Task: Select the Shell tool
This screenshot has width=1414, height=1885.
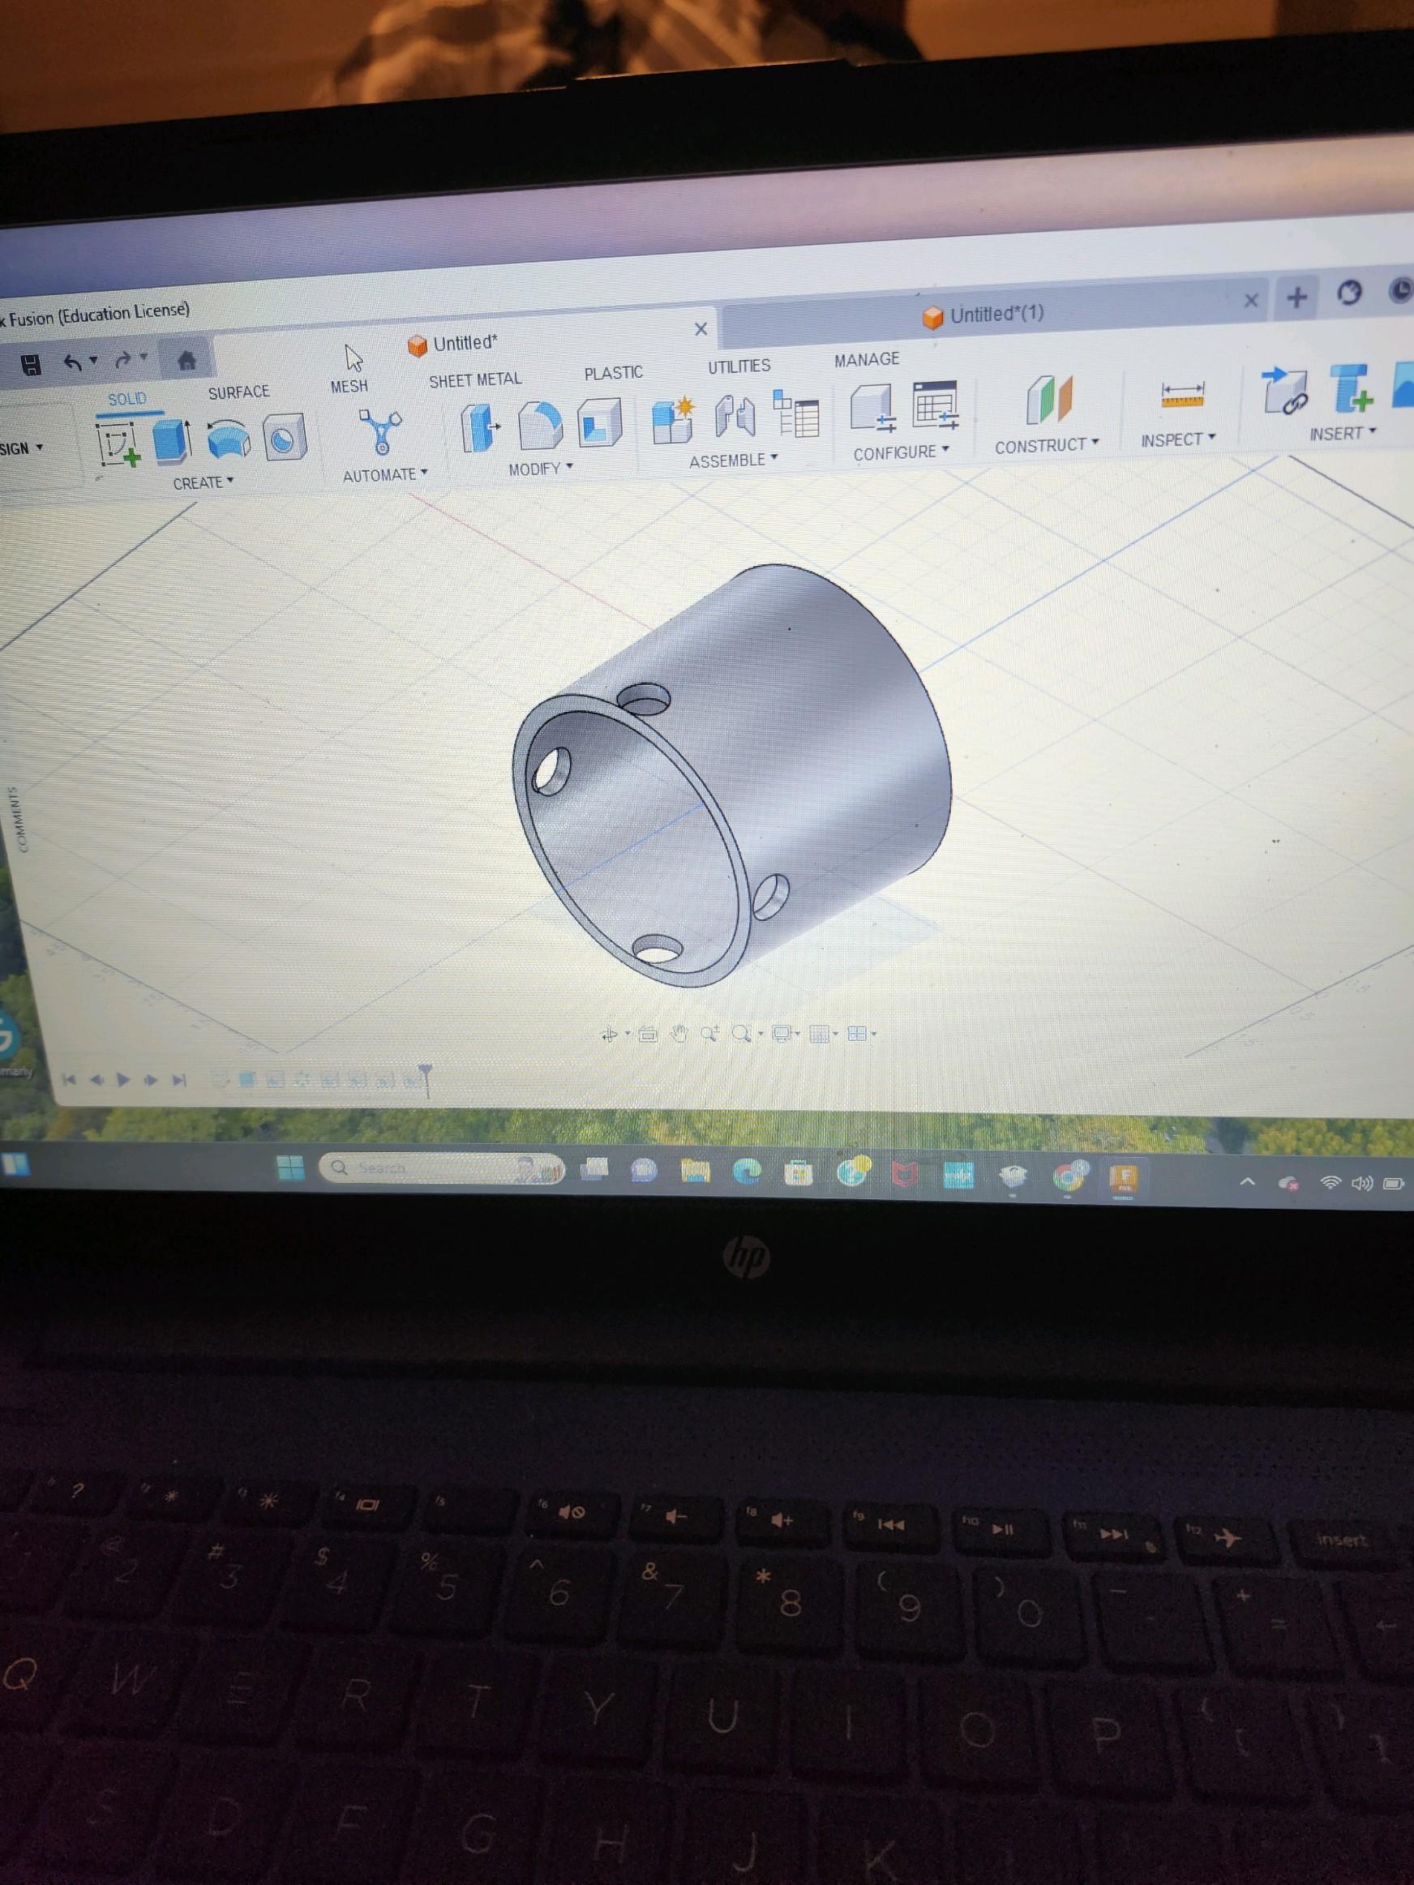Action: tap(600, 421)
